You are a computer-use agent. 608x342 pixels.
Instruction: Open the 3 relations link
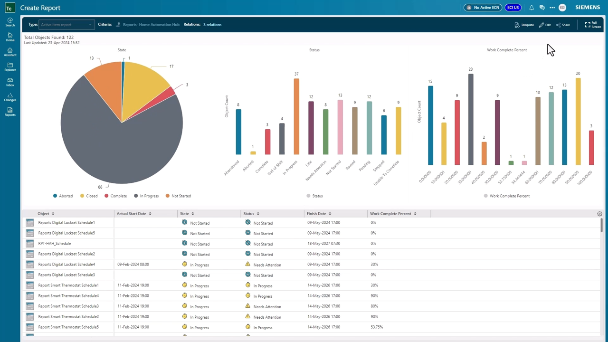pos(212,25)
